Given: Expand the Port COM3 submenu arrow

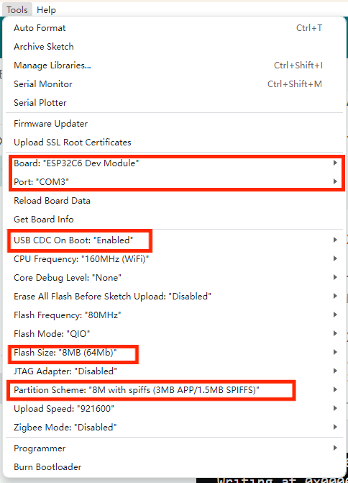Looking at the screenshot, I should point(335,181).
